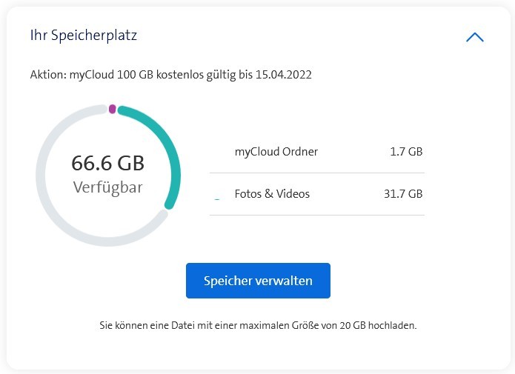Click the Ihr Speicherplatz heading

[83, 35]
